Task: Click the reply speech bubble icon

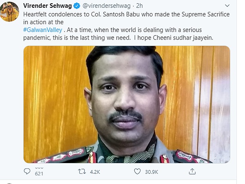Action: (x=27, y=171)
